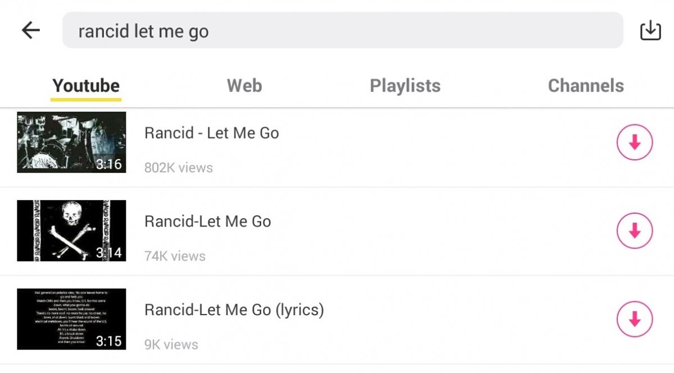The height and width of the screenshot is (373, 674).
Task: Select the title Rancid - Let Me Go
Action: tap(212, 133)
